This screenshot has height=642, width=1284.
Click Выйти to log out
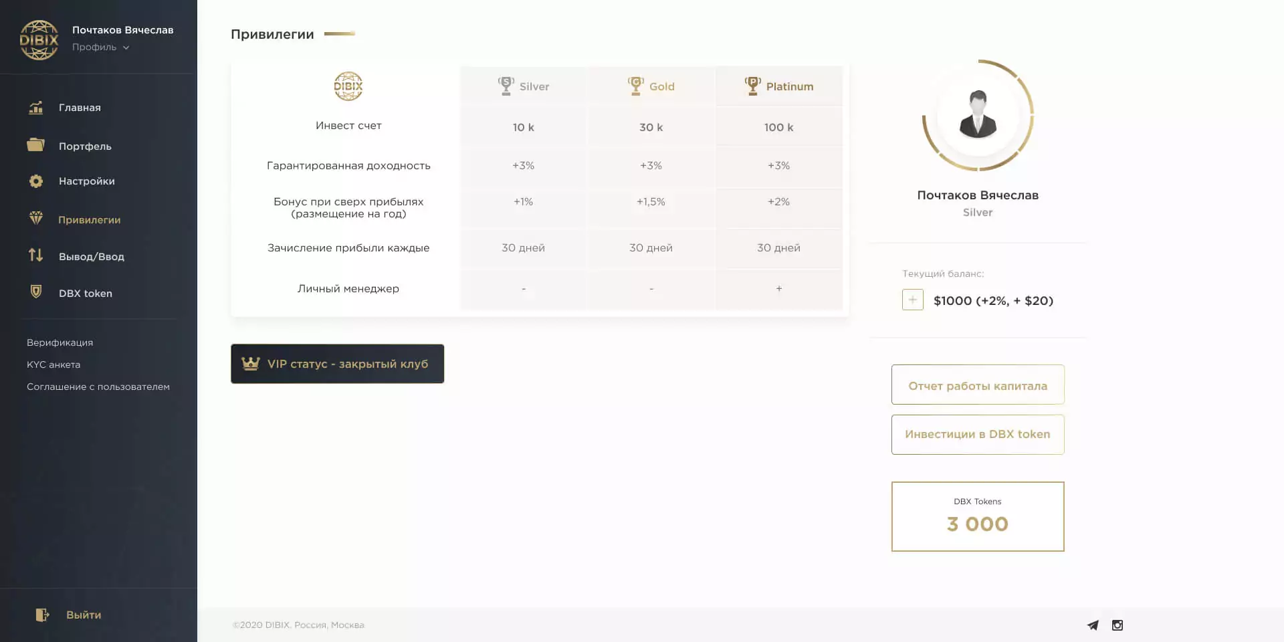tap(84, 615)
